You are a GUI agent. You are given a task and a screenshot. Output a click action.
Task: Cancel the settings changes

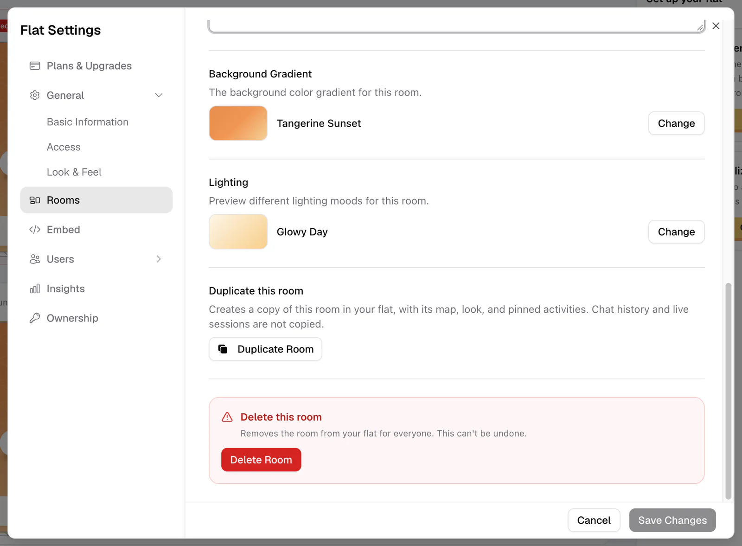coord(594,520)
